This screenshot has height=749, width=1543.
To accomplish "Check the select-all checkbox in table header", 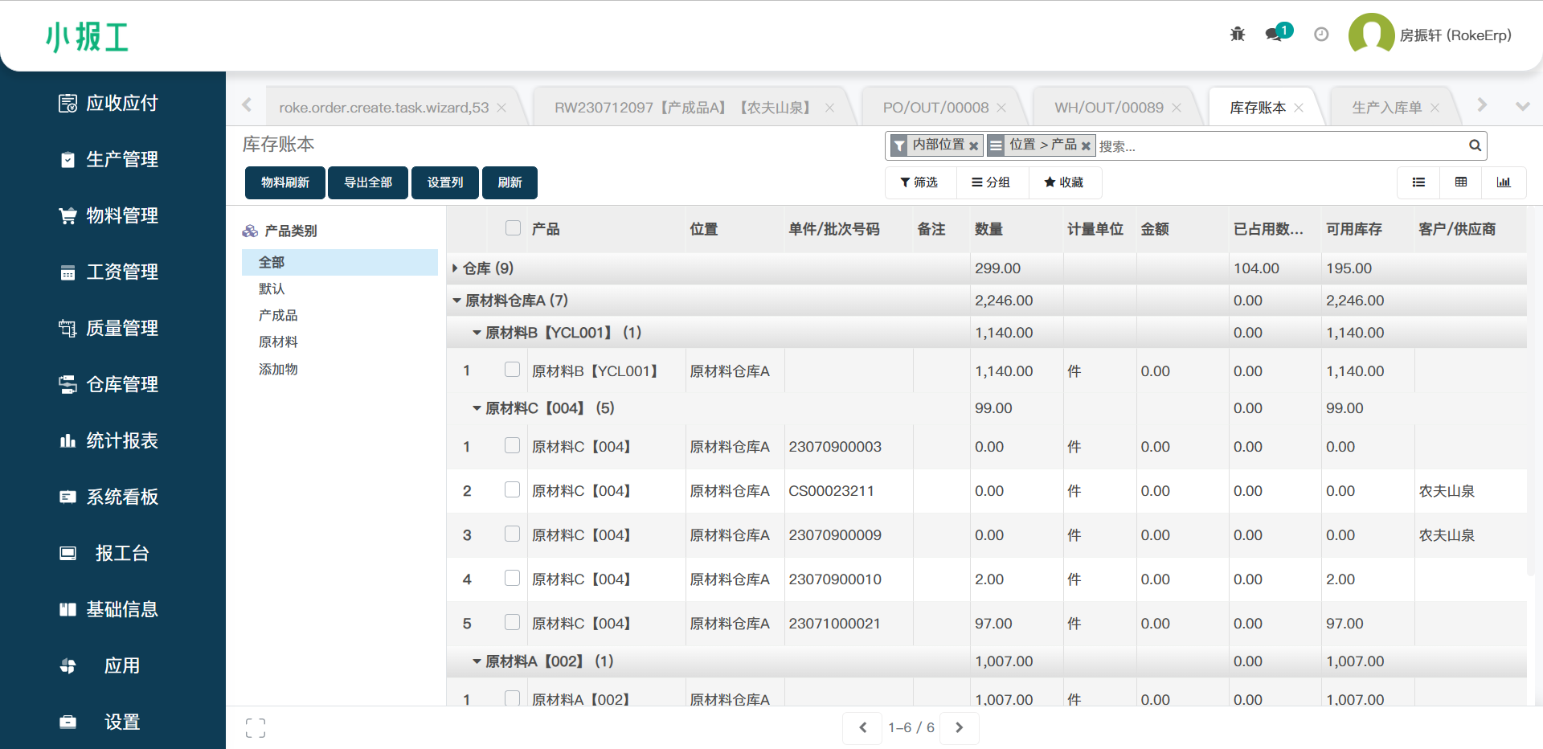I will 512,228.
